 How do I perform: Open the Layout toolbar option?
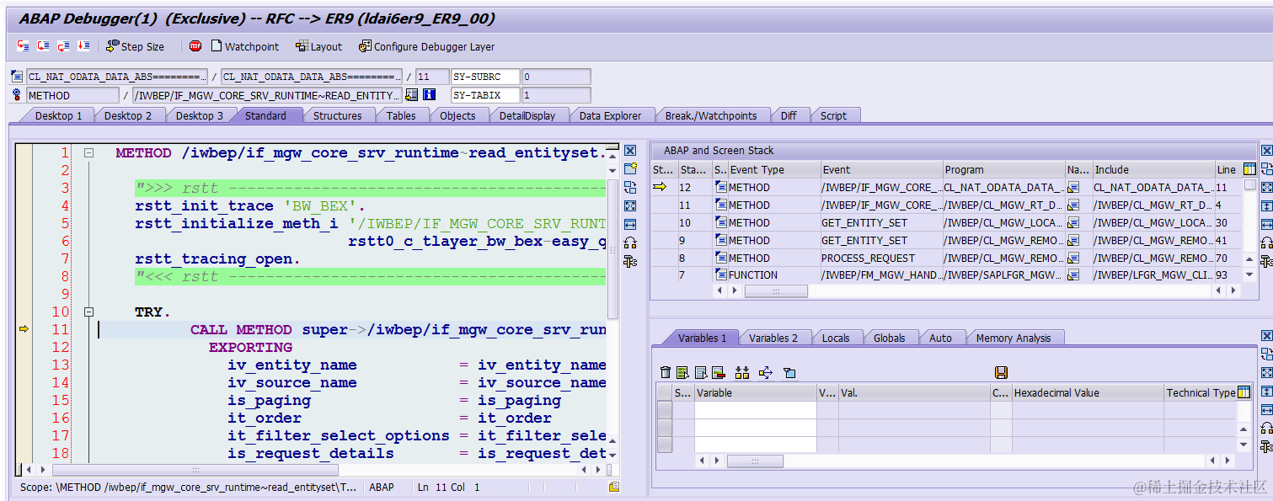click(319, 46)
